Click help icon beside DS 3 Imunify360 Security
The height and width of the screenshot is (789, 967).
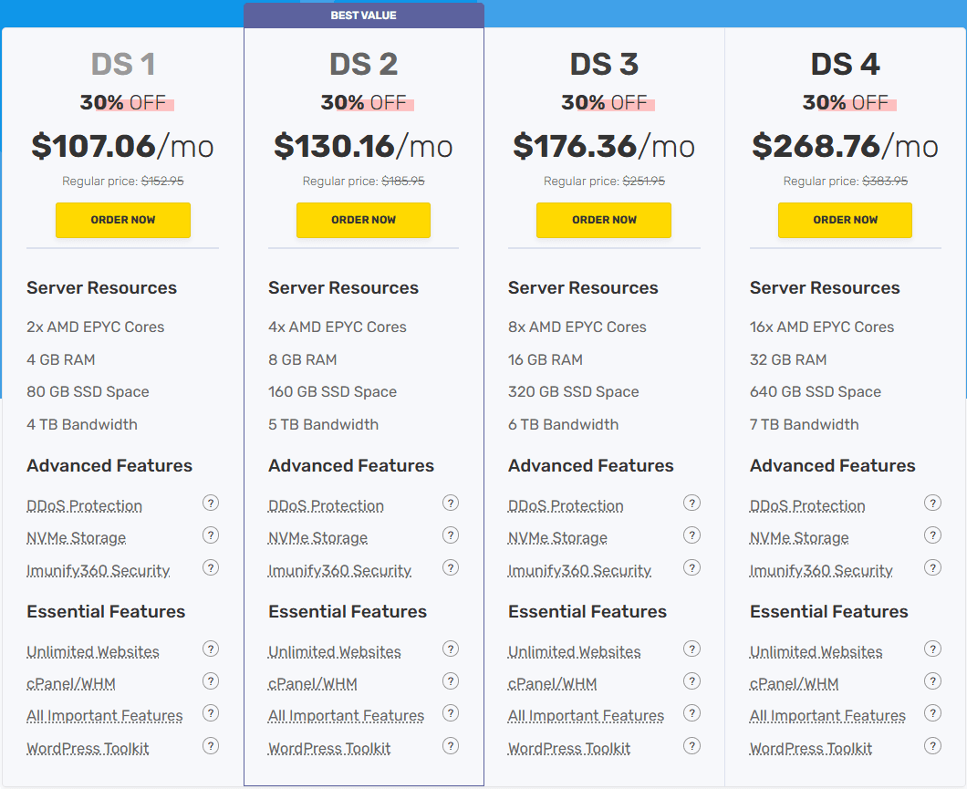tap(691, 567)
